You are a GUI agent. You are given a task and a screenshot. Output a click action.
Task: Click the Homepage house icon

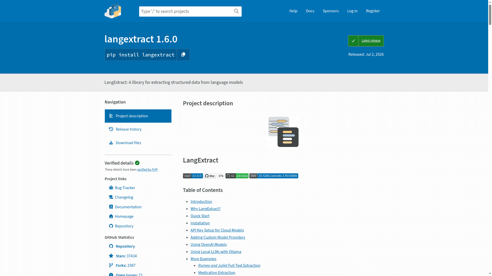[111, 216]
